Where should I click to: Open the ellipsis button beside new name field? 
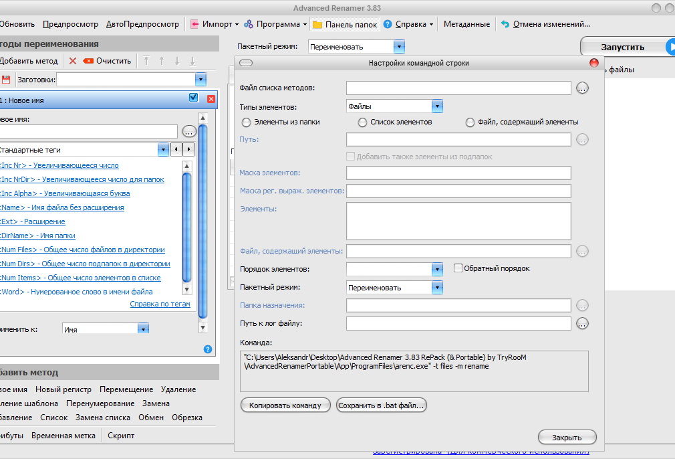tap(189, 131)
